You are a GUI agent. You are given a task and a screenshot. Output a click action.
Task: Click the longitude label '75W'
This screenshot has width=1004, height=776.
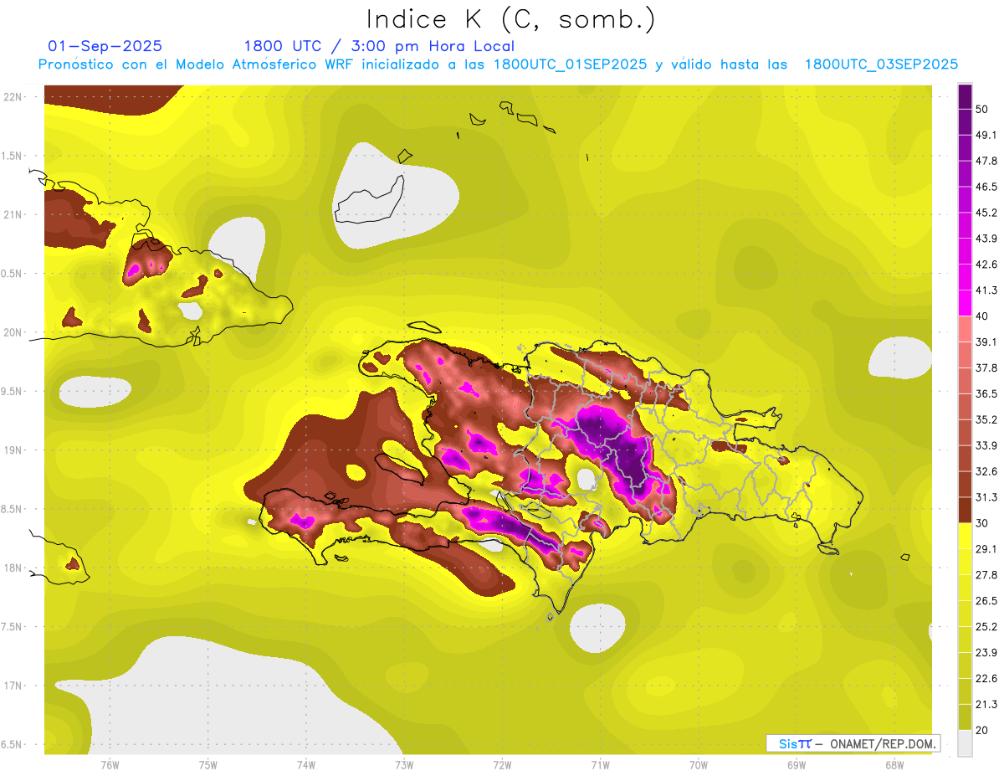pos(207,764)
